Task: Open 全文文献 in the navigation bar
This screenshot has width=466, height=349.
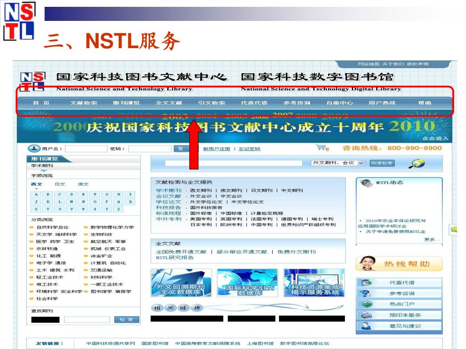Action: [x=169, y=103]
